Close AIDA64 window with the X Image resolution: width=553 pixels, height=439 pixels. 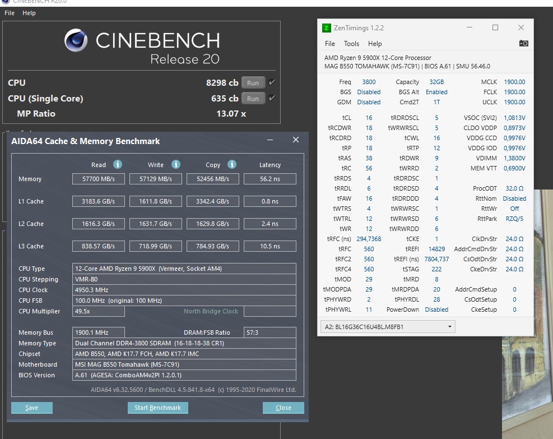point(295,140)
